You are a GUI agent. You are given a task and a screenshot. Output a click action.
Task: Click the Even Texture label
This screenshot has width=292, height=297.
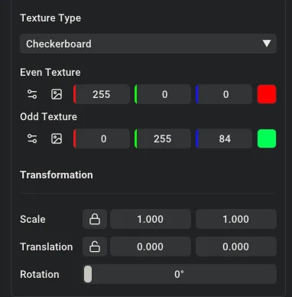pyautogui.click(x=50, y=72)
